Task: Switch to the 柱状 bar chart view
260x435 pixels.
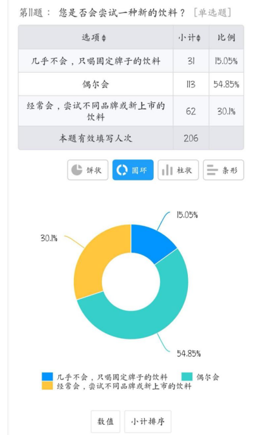Action: coord(178,170)
